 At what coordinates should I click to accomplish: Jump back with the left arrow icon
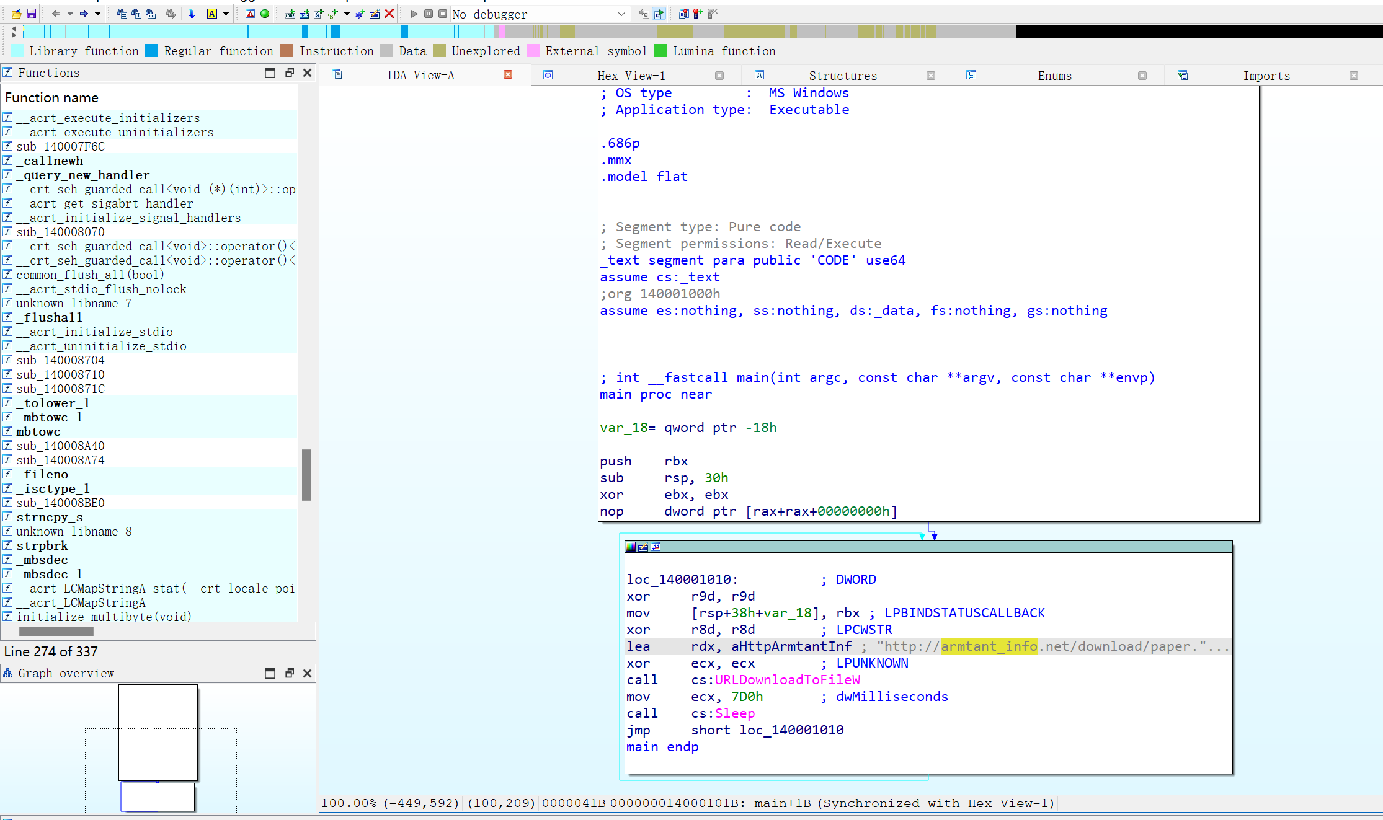pyautogui.click(x=56, y=14)
